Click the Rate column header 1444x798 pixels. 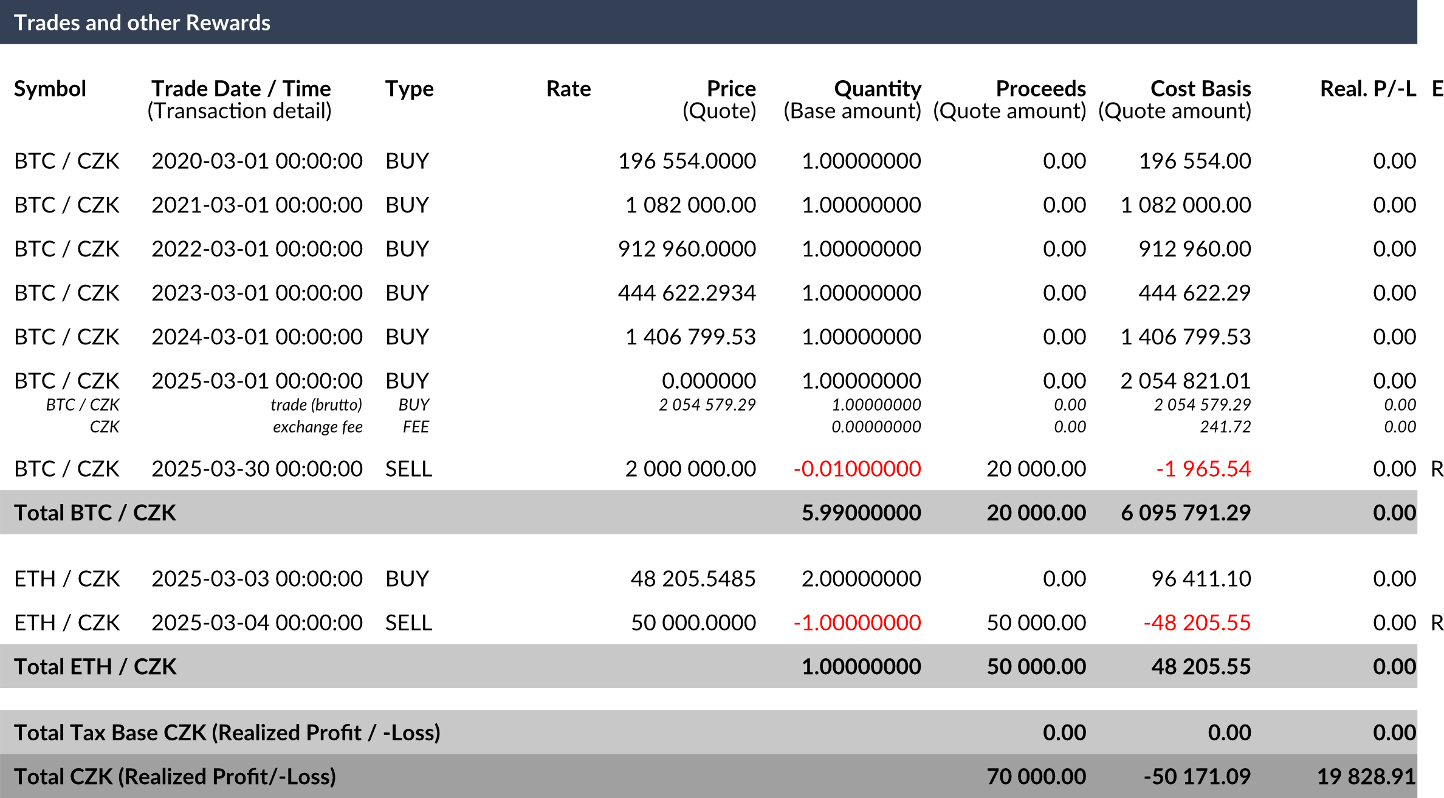568,89
